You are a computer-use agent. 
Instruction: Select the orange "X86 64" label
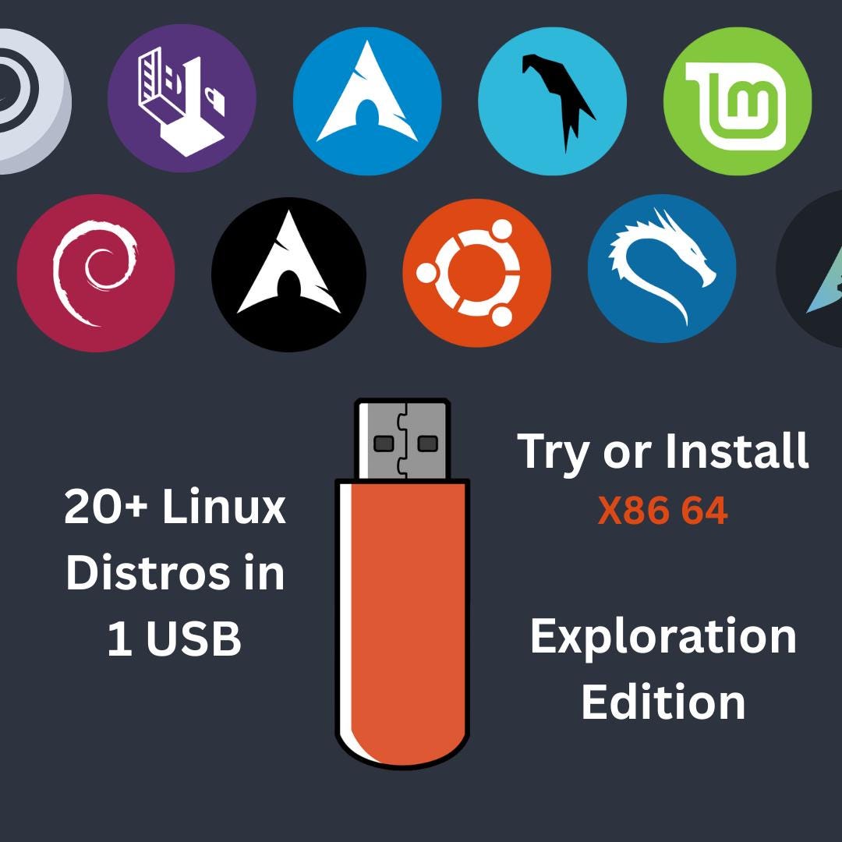click(663, 510)
